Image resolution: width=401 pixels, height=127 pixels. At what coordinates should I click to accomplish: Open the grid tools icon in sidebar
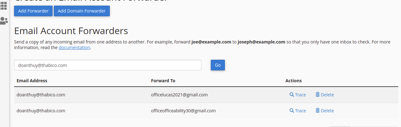[x=4, y=5]
